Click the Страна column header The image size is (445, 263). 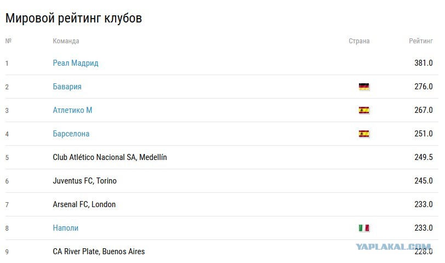coord(359,41)
